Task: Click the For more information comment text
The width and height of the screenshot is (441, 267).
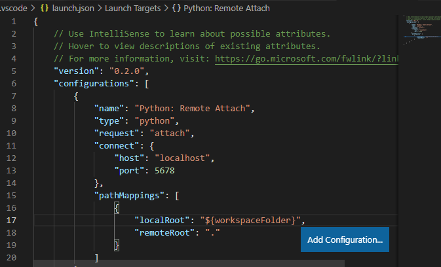Action: point(132,58)
